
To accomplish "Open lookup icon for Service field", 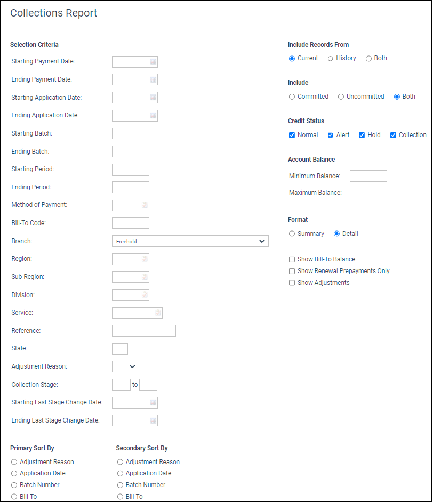I will point(158,313).
